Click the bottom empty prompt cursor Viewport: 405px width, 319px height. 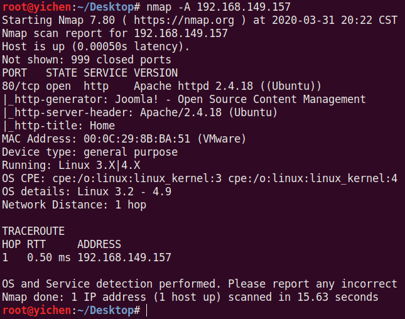pos(147,310)
